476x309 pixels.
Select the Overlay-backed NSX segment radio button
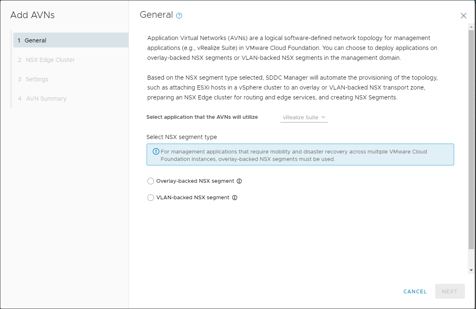coord(151,181)
